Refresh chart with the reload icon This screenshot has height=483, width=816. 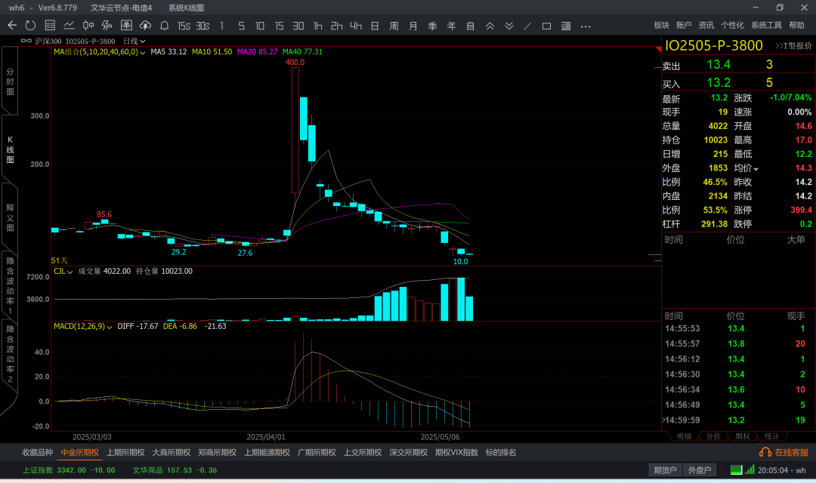click(30, 26)
